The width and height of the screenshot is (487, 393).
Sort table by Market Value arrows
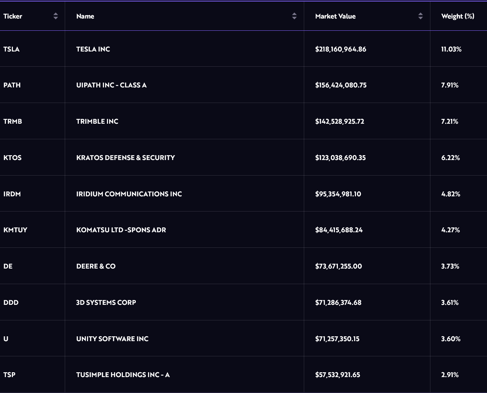pyautogui.click(x=420, y=16)
